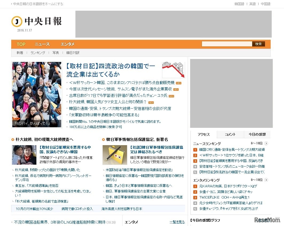Viewport: 284px width, 226px height.
Task: Switch to 英語 edition
Action: pos(252,4)
